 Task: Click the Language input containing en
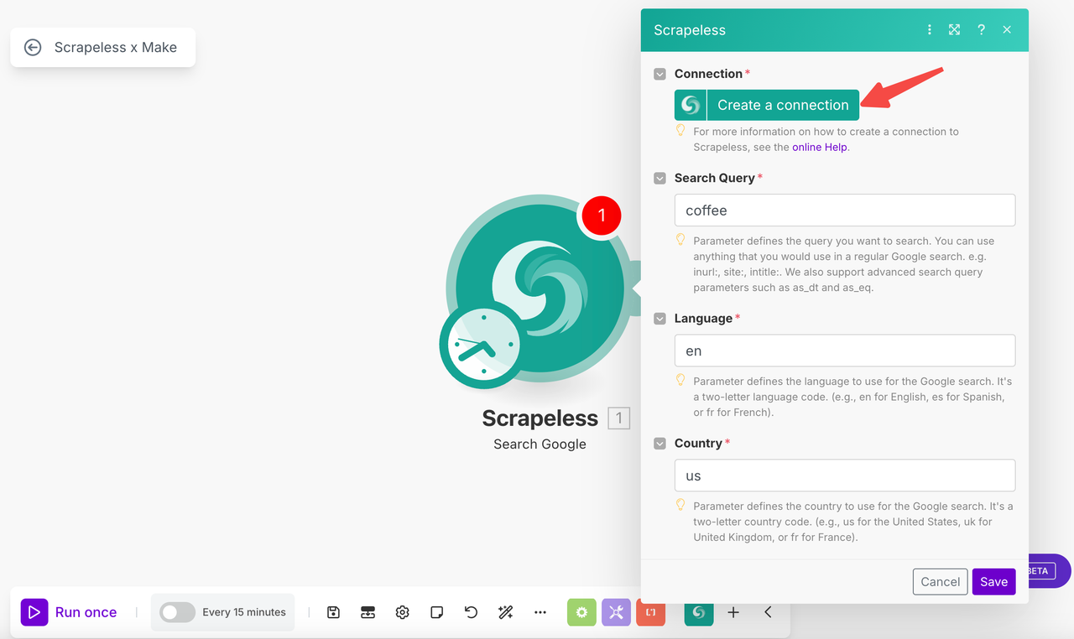click(x=845, y=351)
